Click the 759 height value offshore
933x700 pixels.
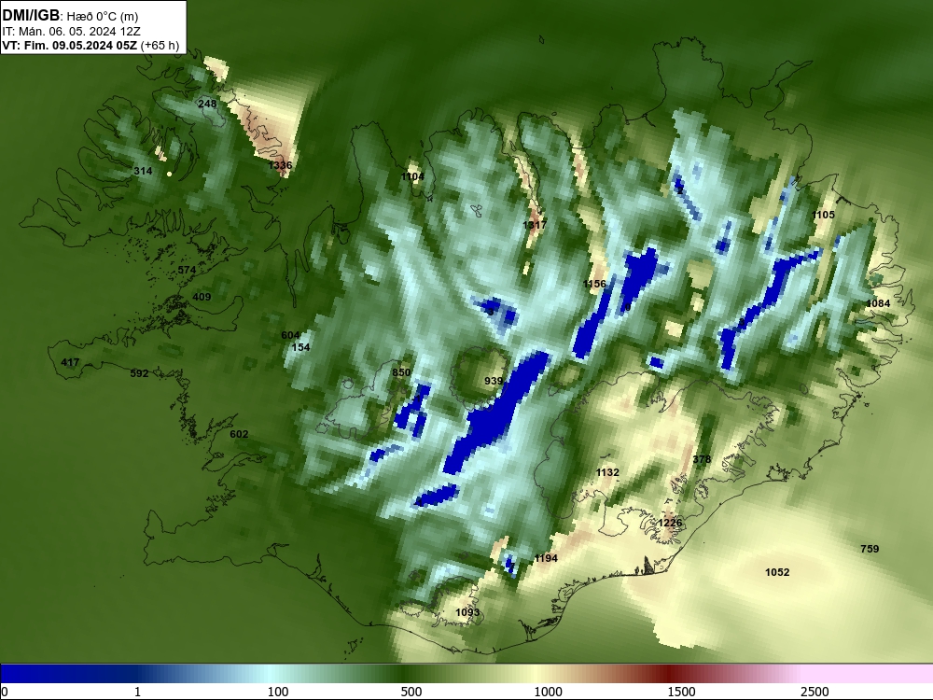870,550
